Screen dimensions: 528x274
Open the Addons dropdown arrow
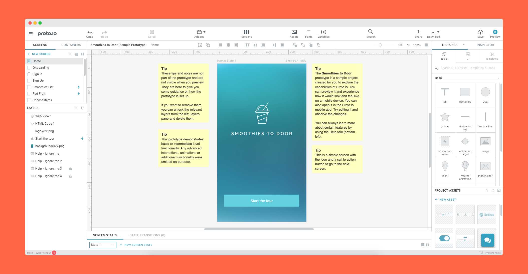(205, 32)
